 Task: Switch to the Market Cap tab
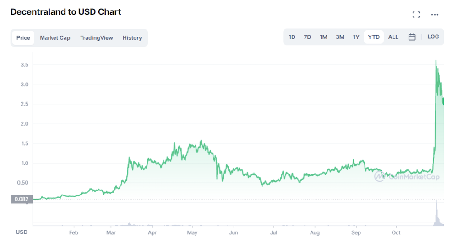[55, 38]
